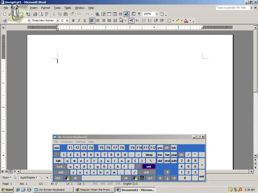This screenshot has height=193, width=258.
Task: Open the File menu in Word
Action: (x=6, y=8)
